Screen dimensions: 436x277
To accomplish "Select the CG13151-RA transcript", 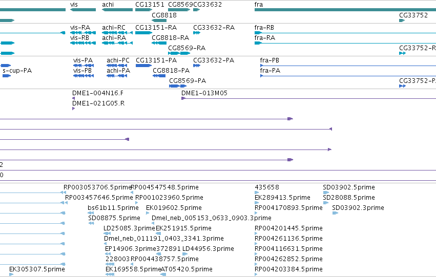I will point(143,33).
